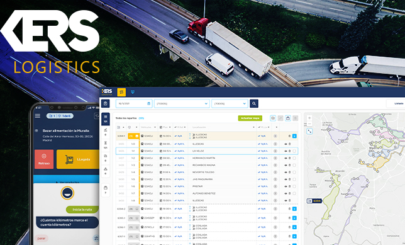The width and height of the screenshot is (405, 245).
Task: Check the blue box on route 6394-2 row
Action: (294, 208)
